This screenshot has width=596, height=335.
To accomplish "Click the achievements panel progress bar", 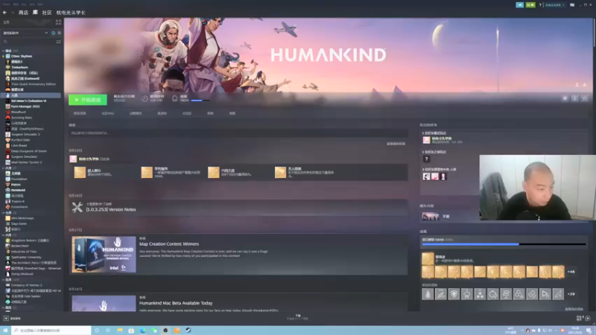I will click(504, 244).
